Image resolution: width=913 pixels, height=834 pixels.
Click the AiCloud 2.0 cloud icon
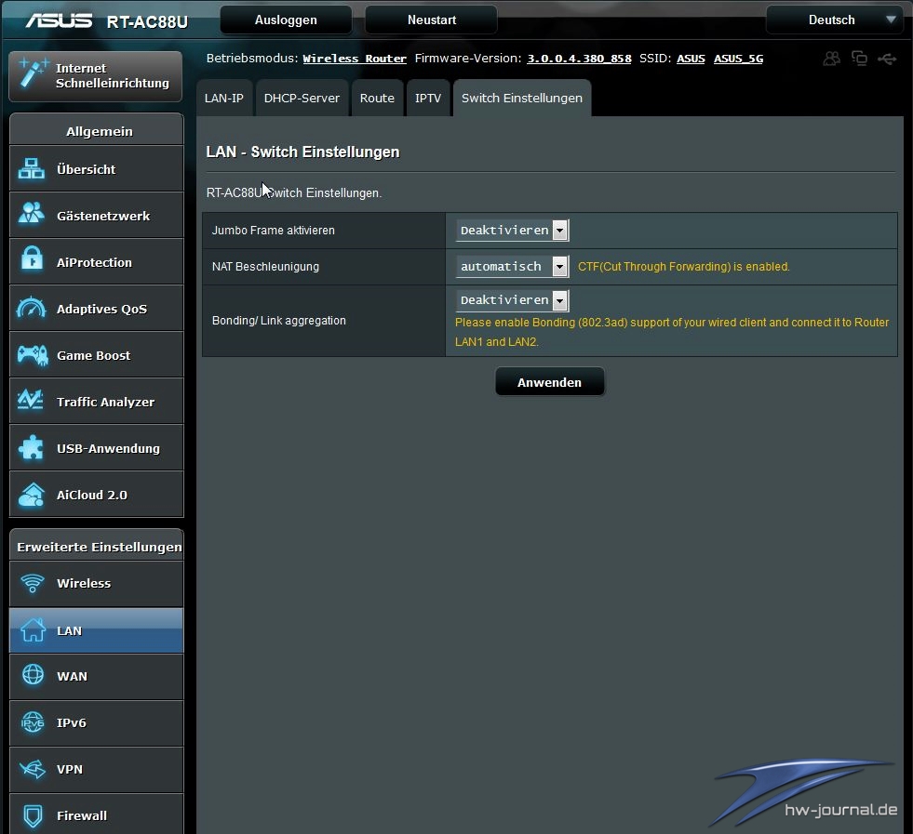click(x=32, y=495)
